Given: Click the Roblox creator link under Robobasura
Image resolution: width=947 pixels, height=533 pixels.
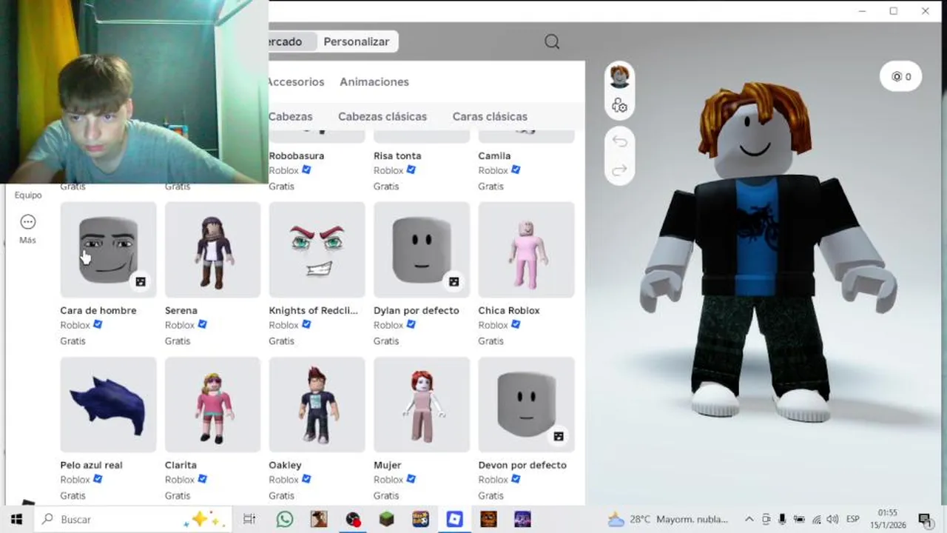Looking at the screenshot, I should pyautogui.click(x=283, y=170).
